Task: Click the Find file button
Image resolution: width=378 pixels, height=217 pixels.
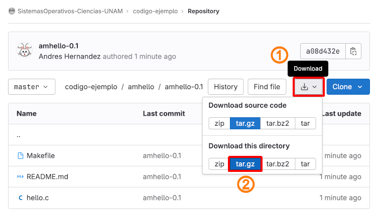Action: click(x=267, y=87)
